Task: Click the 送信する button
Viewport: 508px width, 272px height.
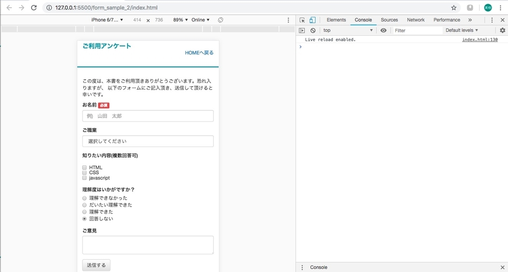Action: pyautogui.click(x=96, y=265)
